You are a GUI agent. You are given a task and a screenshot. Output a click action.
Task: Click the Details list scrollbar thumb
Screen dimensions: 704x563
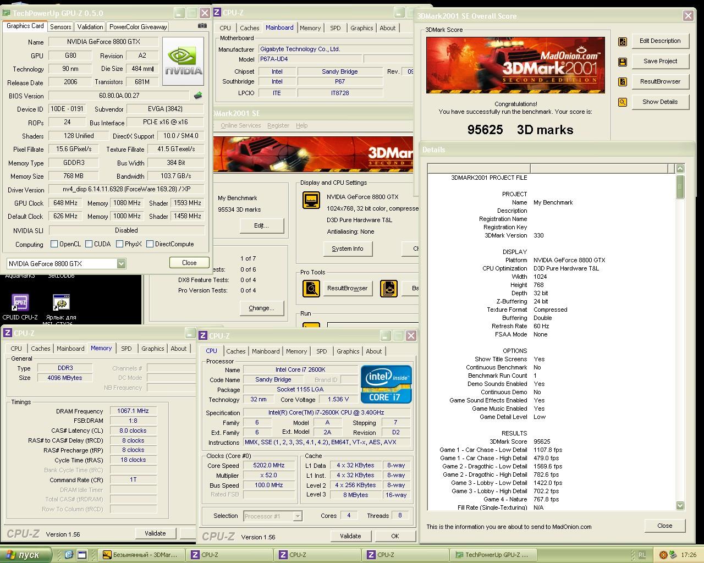(x=680, y=186)
